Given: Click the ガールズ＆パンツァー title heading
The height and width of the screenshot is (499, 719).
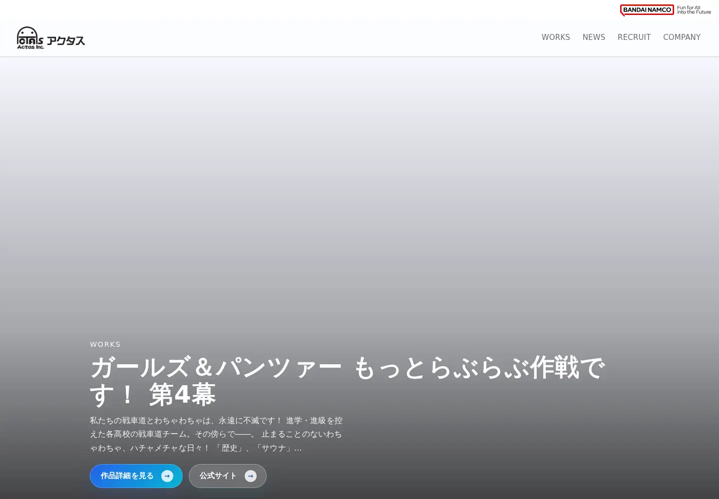Looking at the screenshot, I should point(347,381).
